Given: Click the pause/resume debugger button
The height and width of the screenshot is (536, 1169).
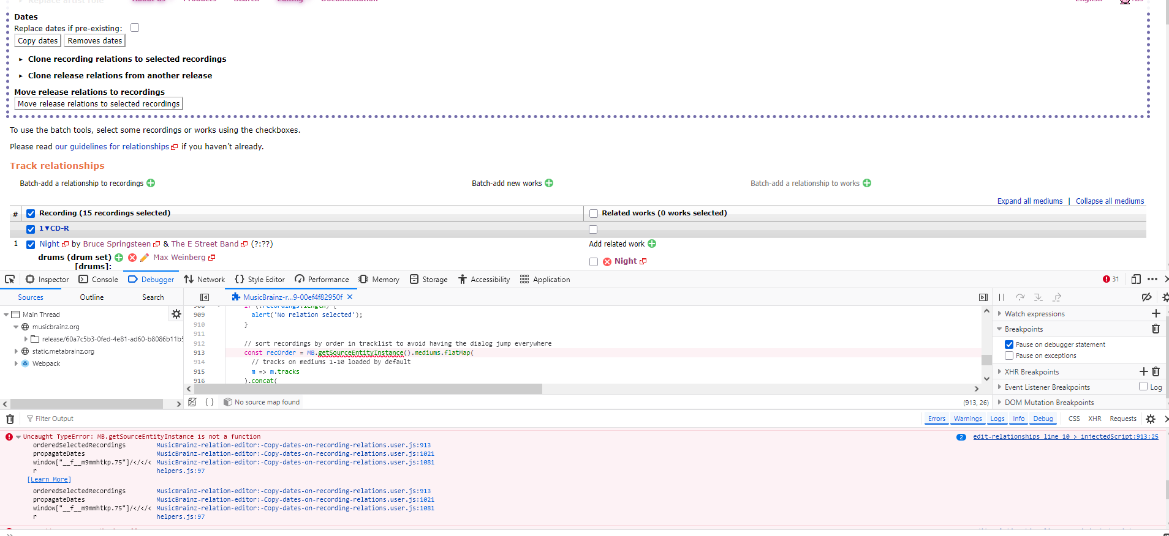Looking at the screenshot, I should tap(1002, 297).
